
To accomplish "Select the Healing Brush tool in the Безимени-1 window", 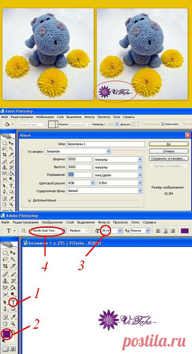I will (5, 274).
